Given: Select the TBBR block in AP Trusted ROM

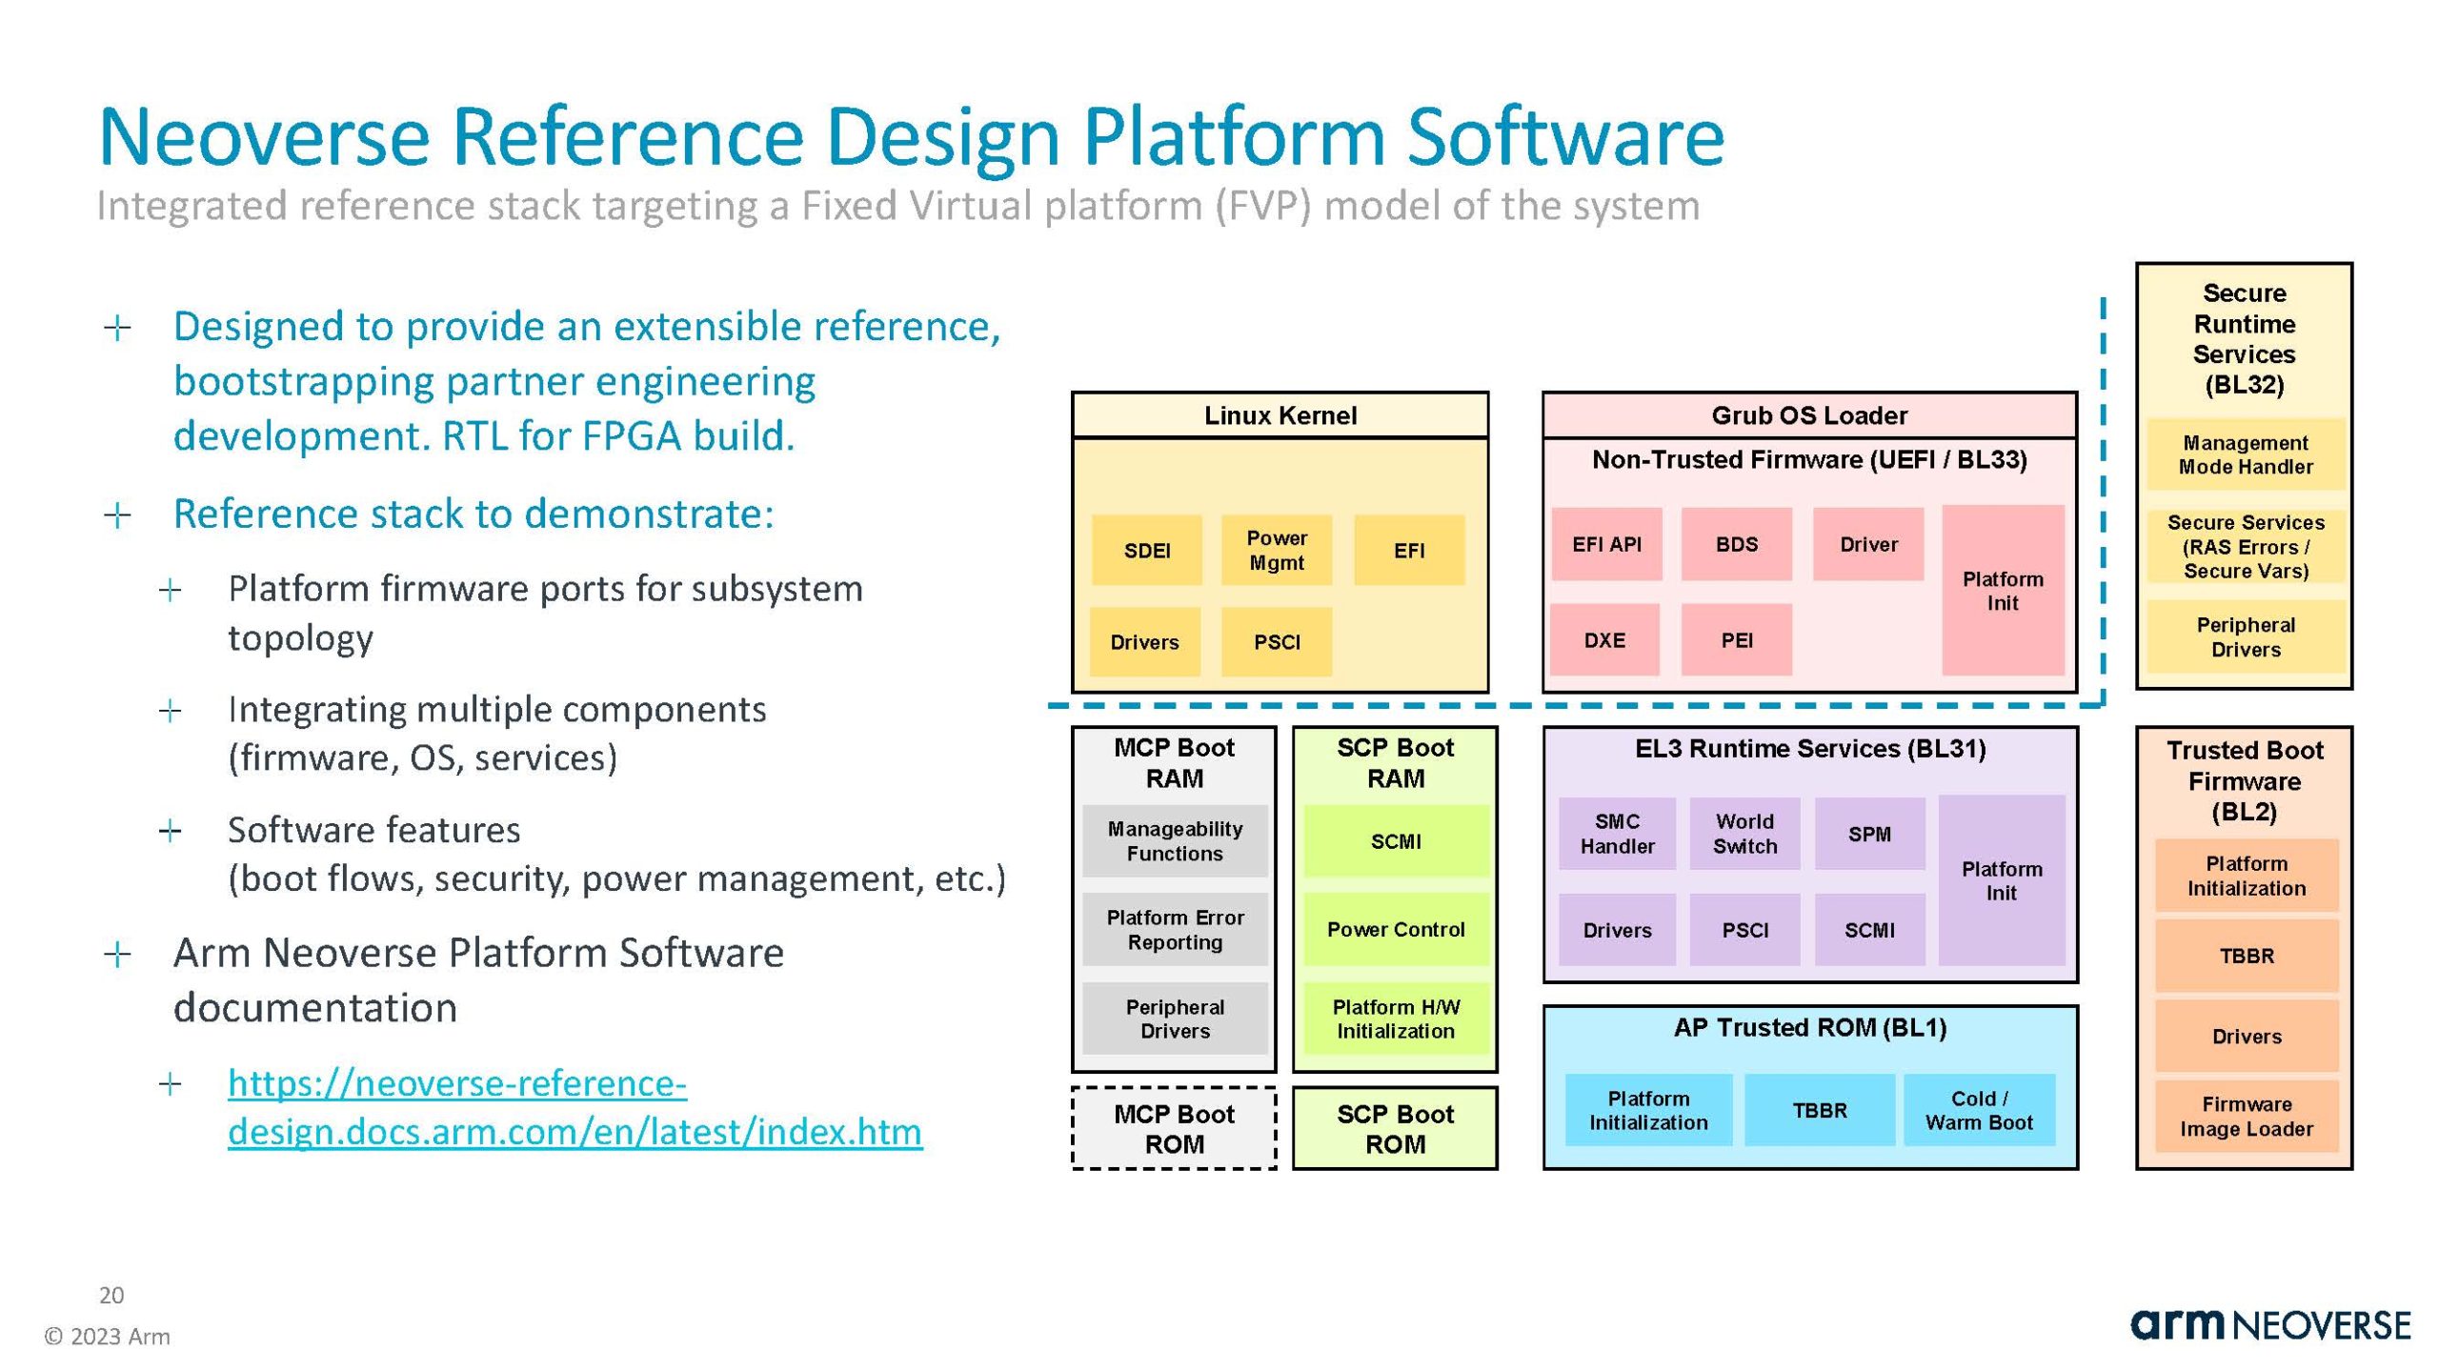Looking at the screenshot, I should pyautogui.click(x=1819, y=1110).
